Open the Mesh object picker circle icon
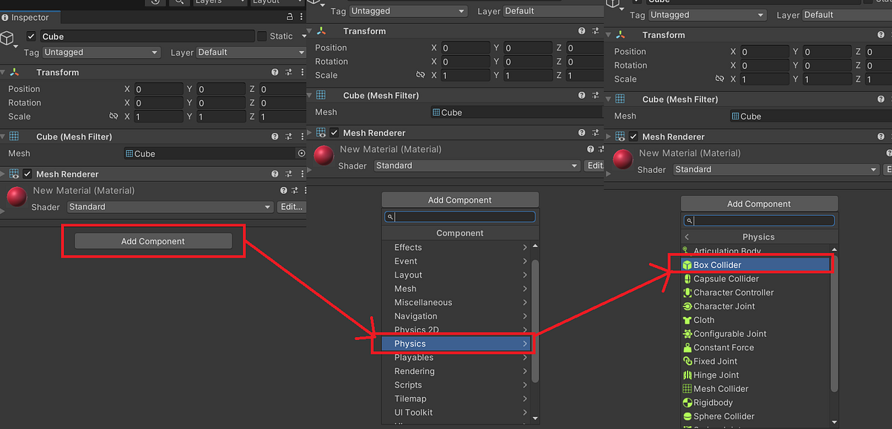 [301, 153]
